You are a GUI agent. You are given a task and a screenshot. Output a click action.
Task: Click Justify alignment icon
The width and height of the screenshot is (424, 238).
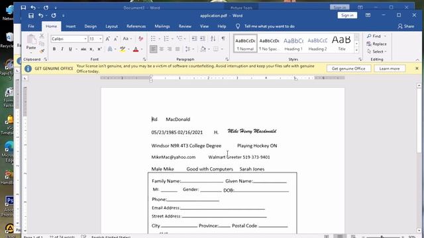pyautogui.click(x=178, y=49)
